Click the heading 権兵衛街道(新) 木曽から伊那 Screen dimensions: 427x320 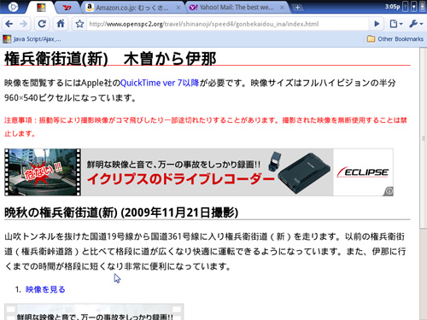tap(110, 59)
